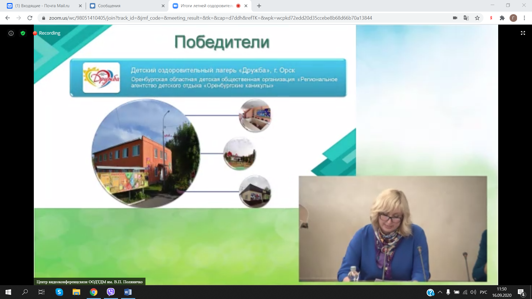Show meeting information icon
The height and width of the screenshot is (299, 532).
(11, 33)
